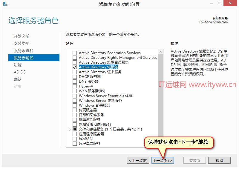Uncheck Active Directory 域服务 checkbox

[x=75, y=67]
